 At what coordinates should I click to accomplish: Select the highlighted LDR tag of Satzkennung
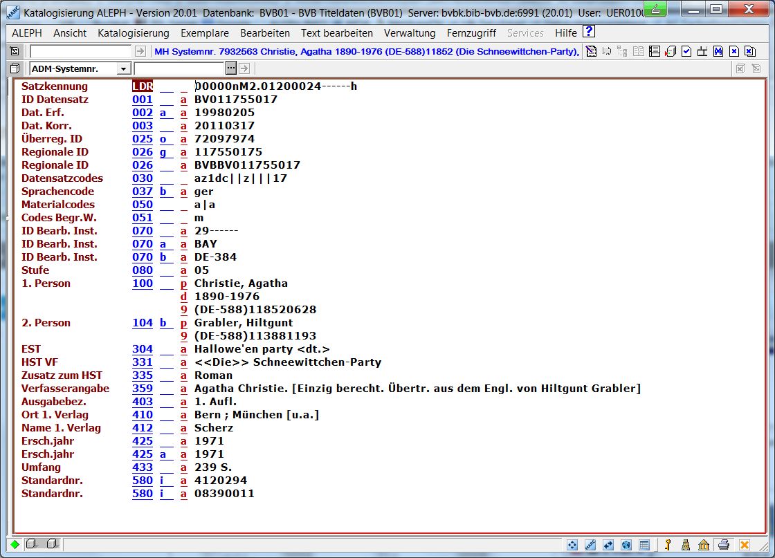(143, 86)
